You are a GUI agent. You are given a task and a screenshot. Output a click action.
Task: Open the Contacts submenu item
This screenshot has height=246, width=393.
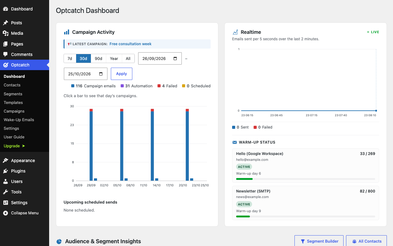12,85
